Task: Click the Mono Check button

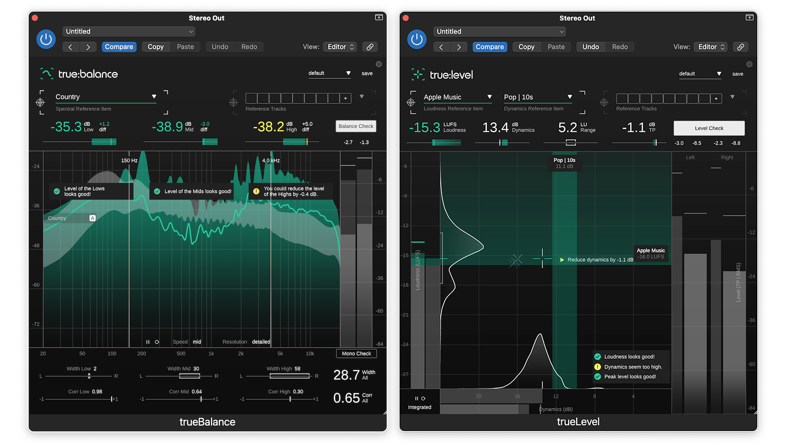Action: [356, 353]
